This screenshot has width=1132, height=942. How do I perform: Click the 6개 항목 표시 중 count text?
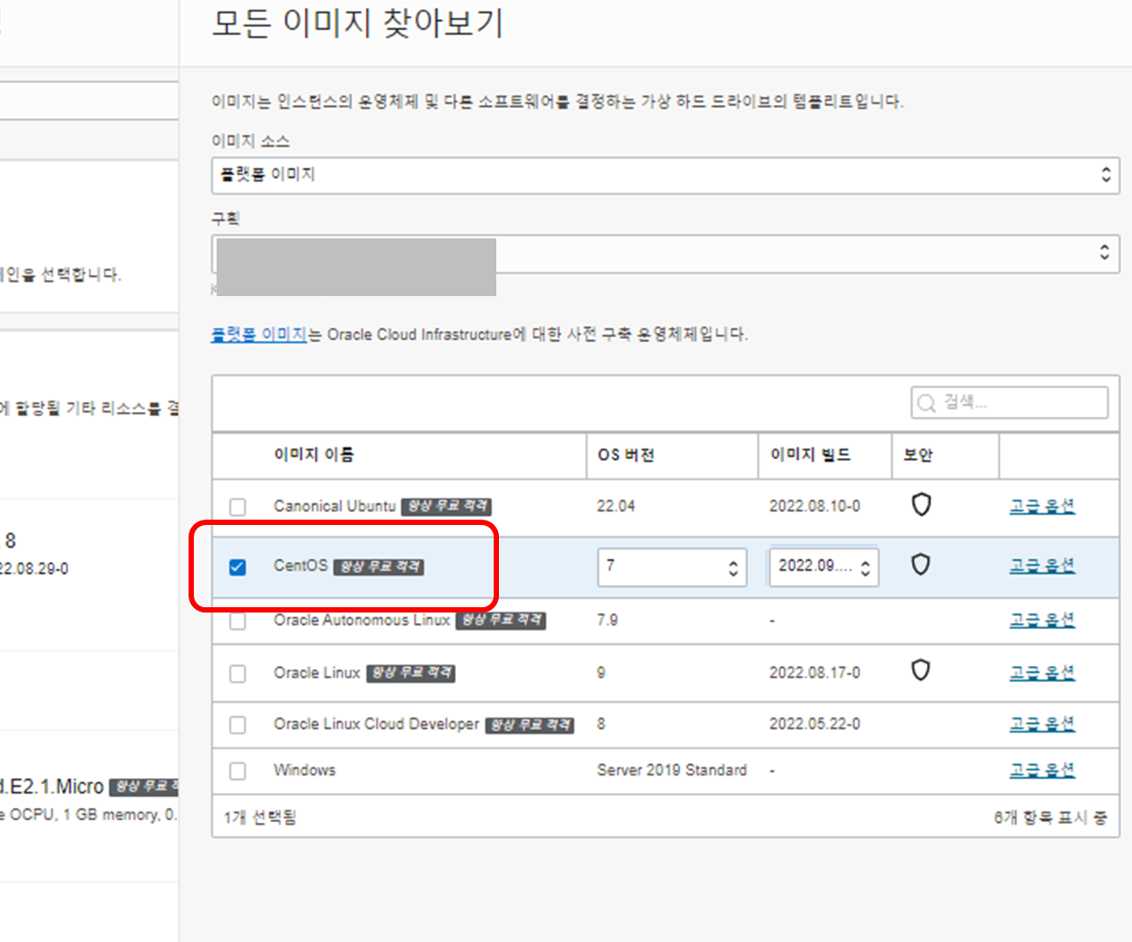point(1050,818)
